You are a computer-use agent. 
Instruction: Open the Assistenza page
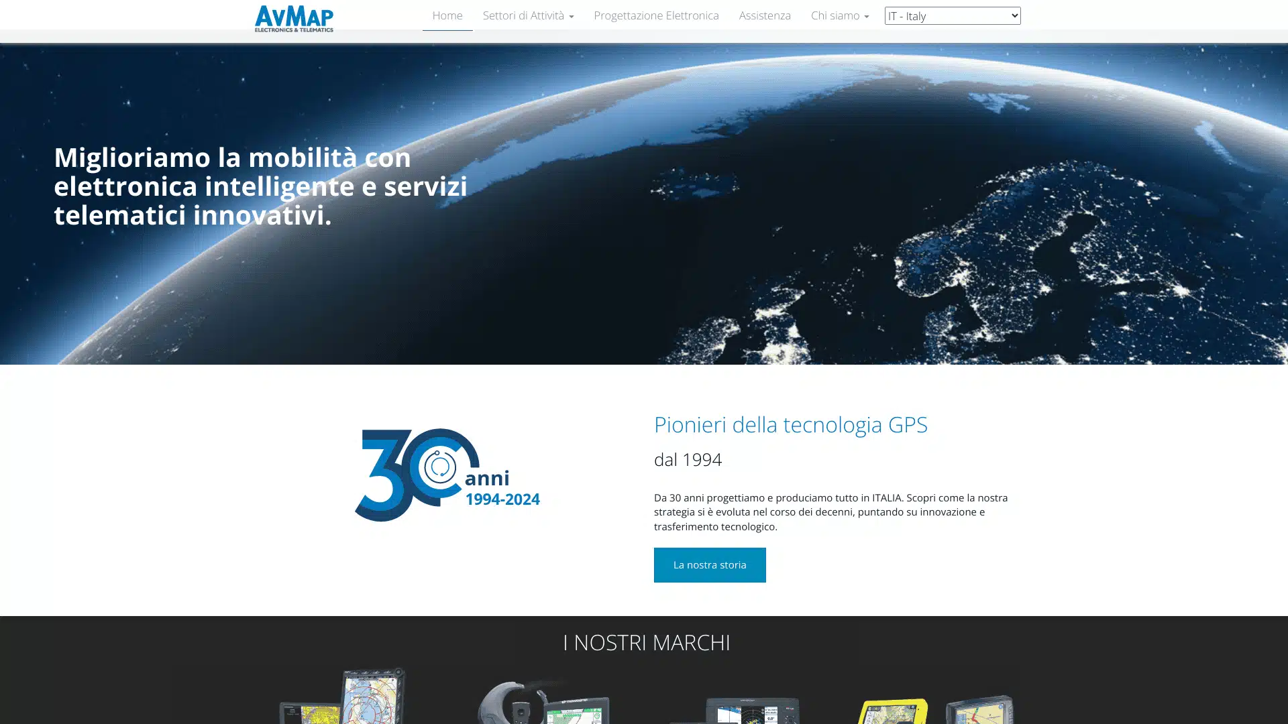pyautogui.click(x=764, y=15)
